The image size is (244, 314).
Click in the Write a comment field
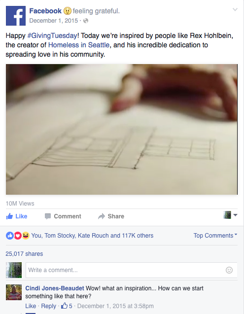pos(132,270)
